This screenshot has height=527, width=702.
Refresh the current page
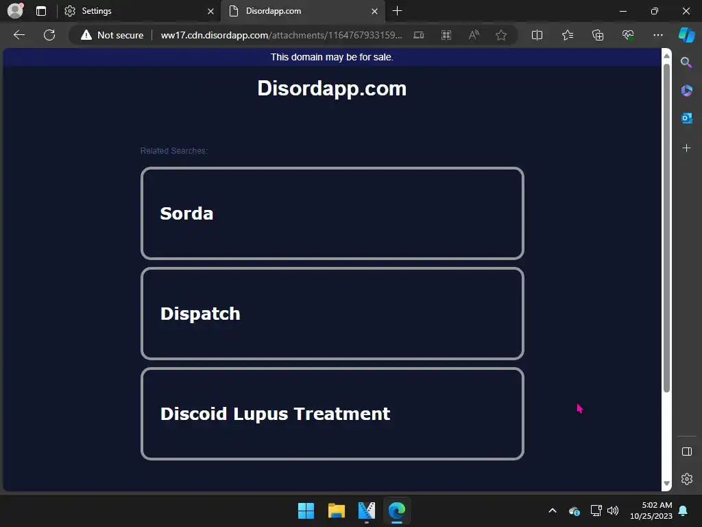pos(49,35)
